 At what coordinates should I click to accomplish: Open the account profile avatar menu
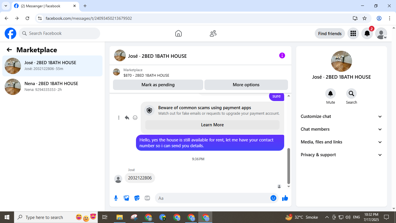[x=381, y=33]
